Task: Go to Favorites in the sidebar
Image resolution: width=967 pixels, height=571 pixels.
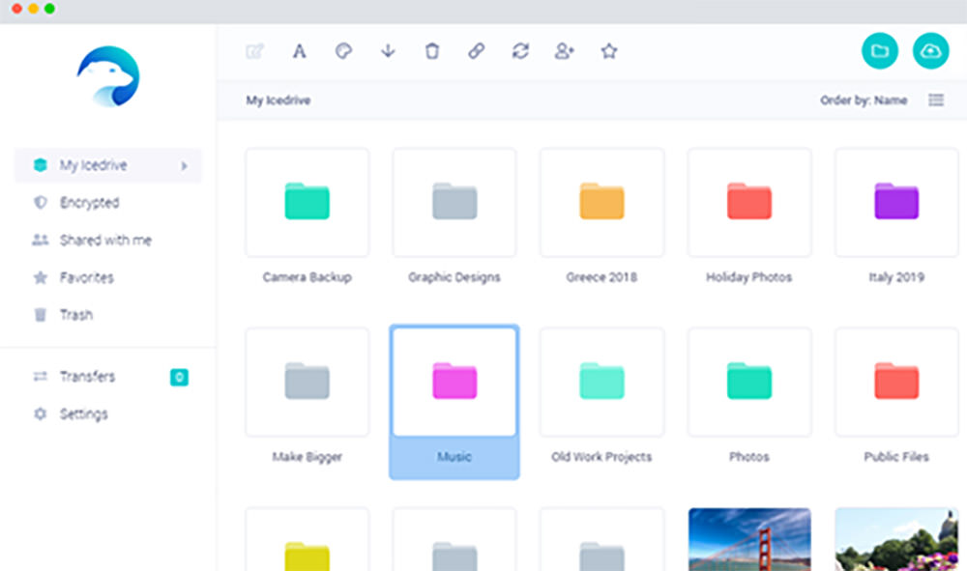Action: pos(73,278)
